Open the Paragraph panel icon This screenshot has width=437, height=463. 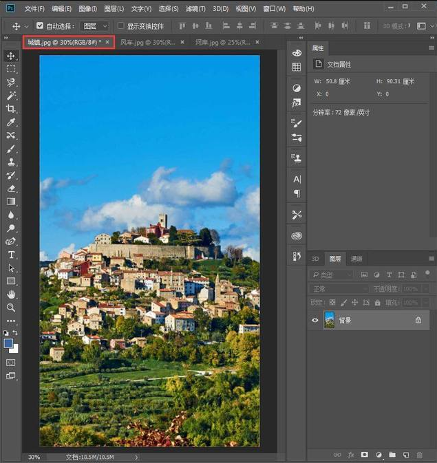297,193
